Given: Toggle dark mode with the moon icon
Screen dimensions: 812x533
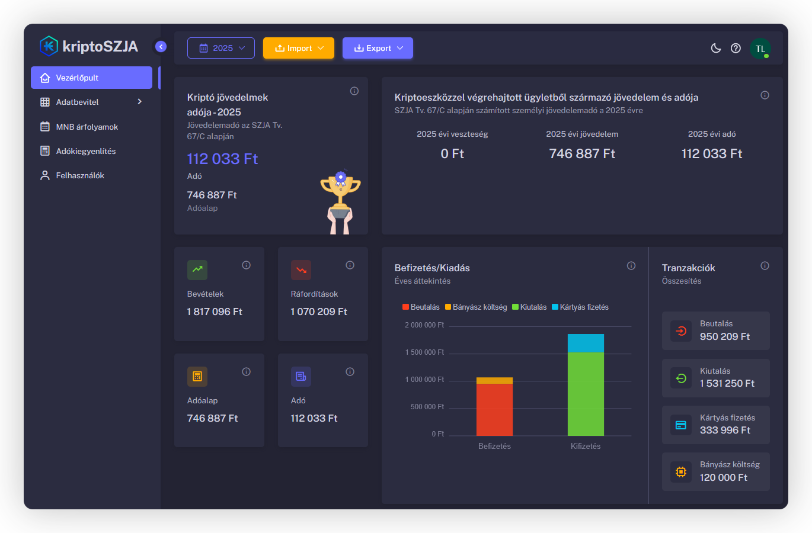Looking at the screenshot, I should coord(715,48).
